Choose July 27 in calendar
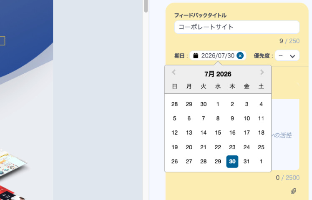312x200 pixels. coord(189,161)
